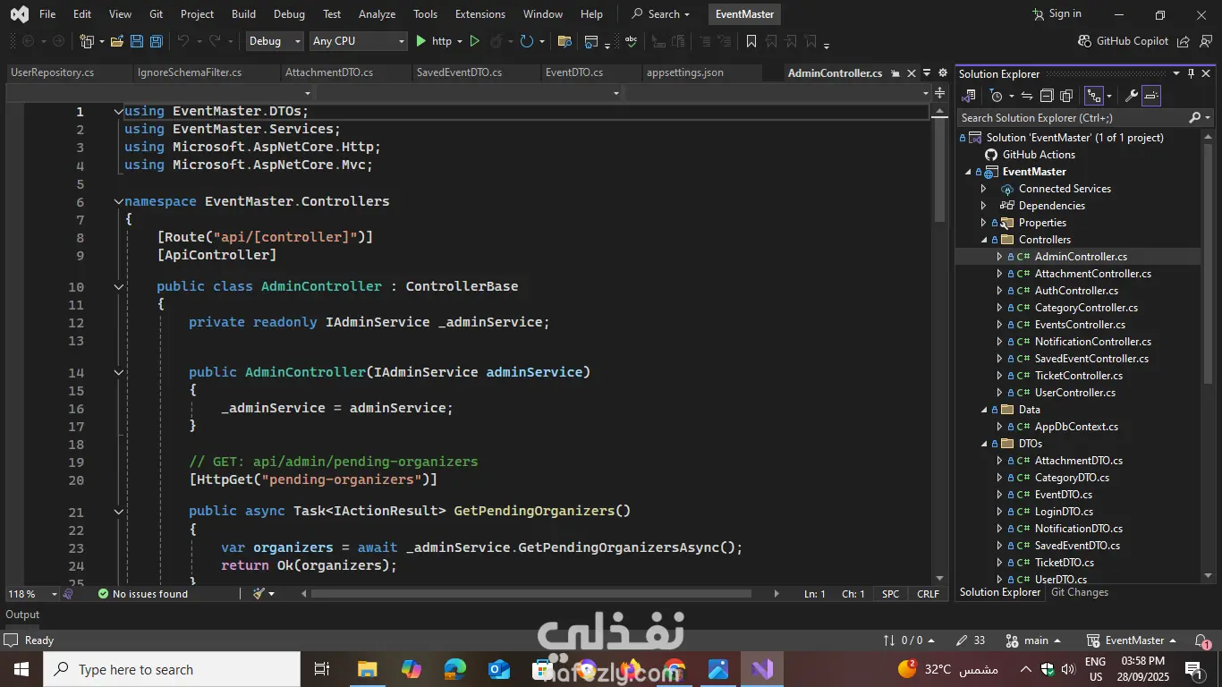Start without debugging using the outlined play icon
This screenshot has width=1222, height=687.
click(x=475, y=41)
